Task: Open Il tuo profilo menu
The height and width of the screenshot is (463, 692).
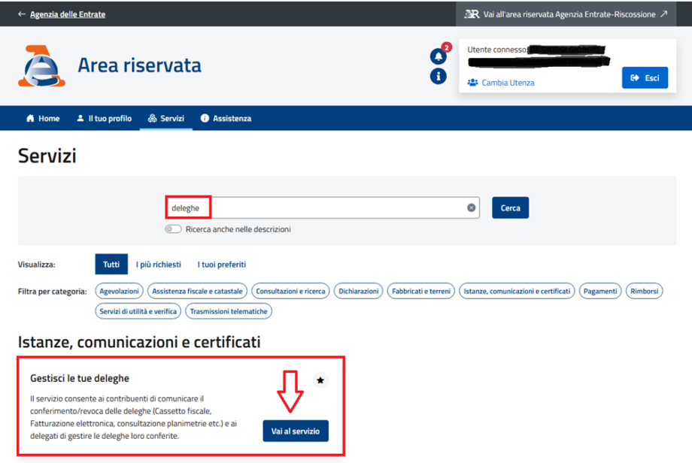Action: click(104, 119)
